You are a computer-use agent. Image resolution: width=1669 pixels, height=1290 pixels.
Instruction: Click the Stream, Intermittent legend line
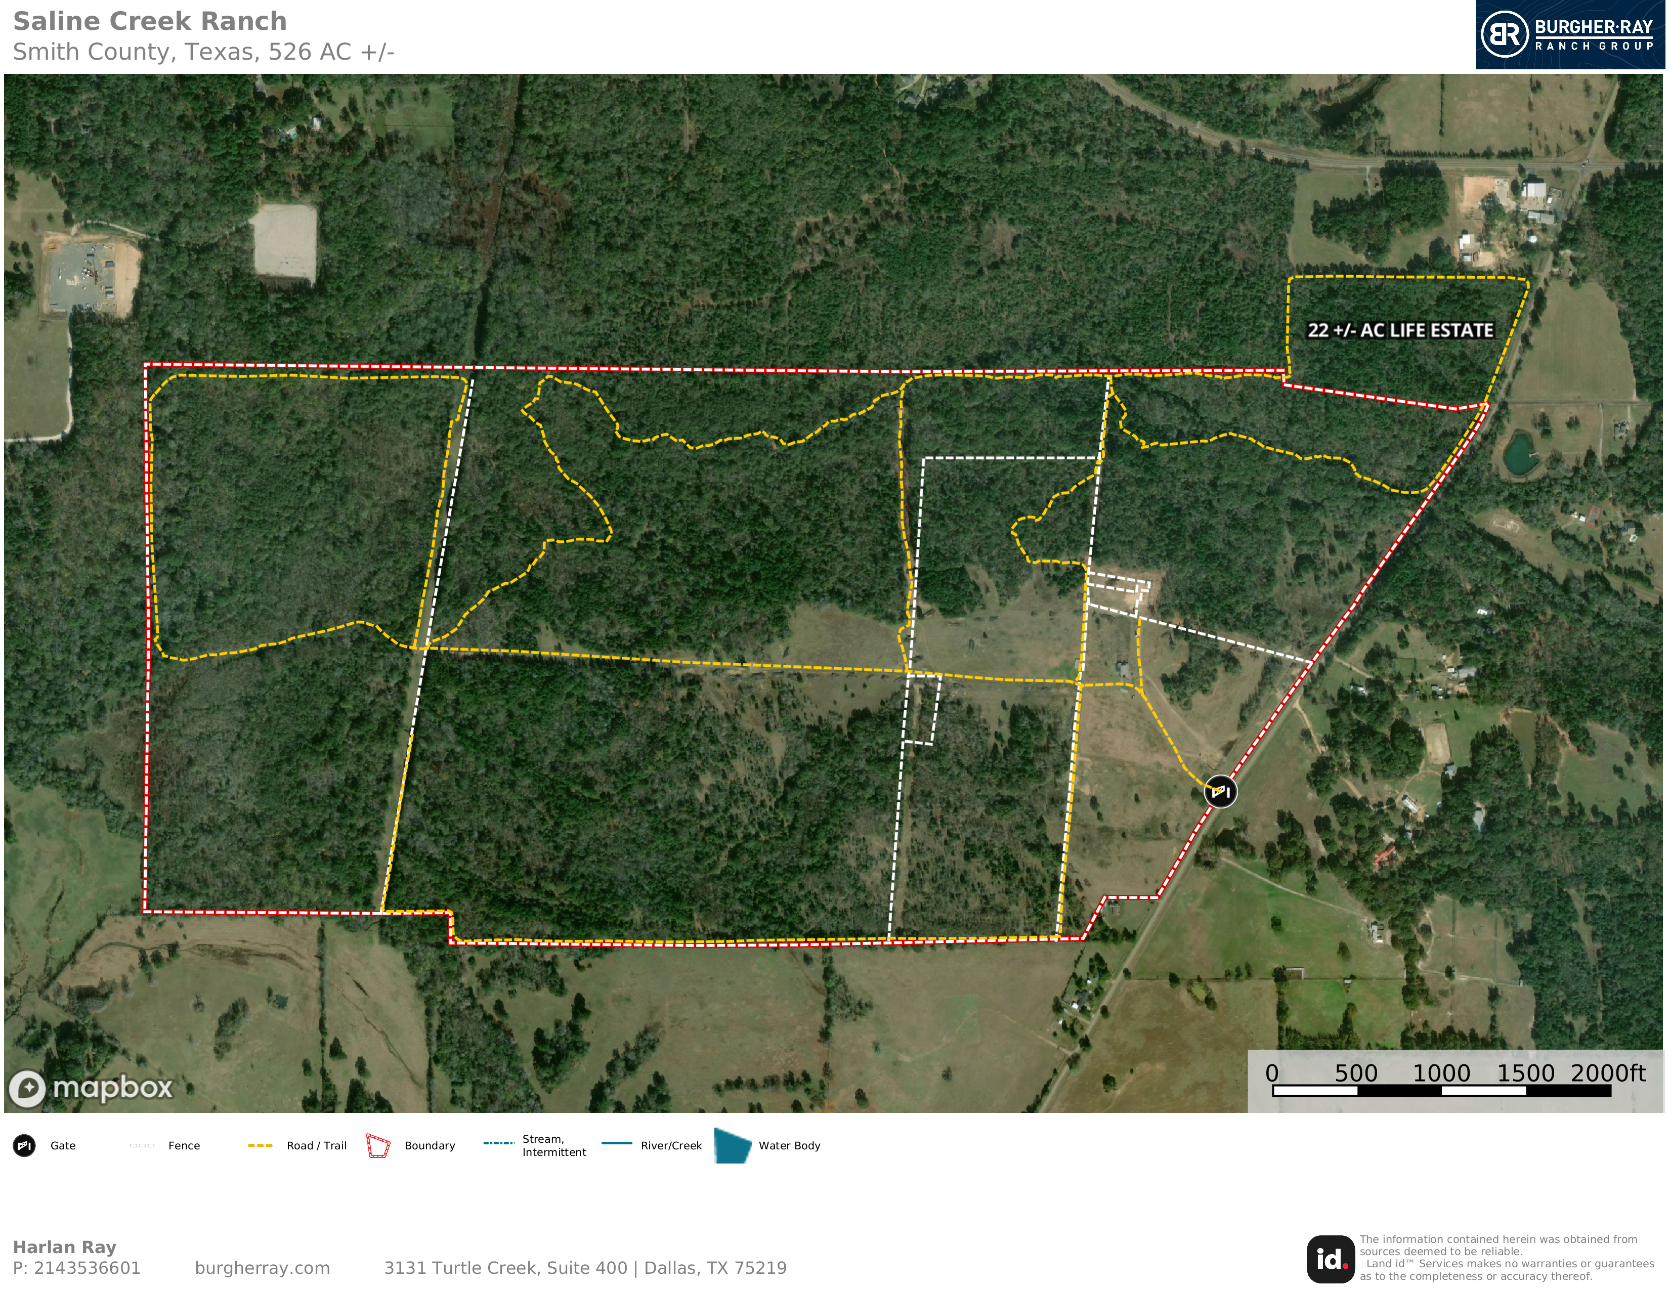coord(498,1143)
